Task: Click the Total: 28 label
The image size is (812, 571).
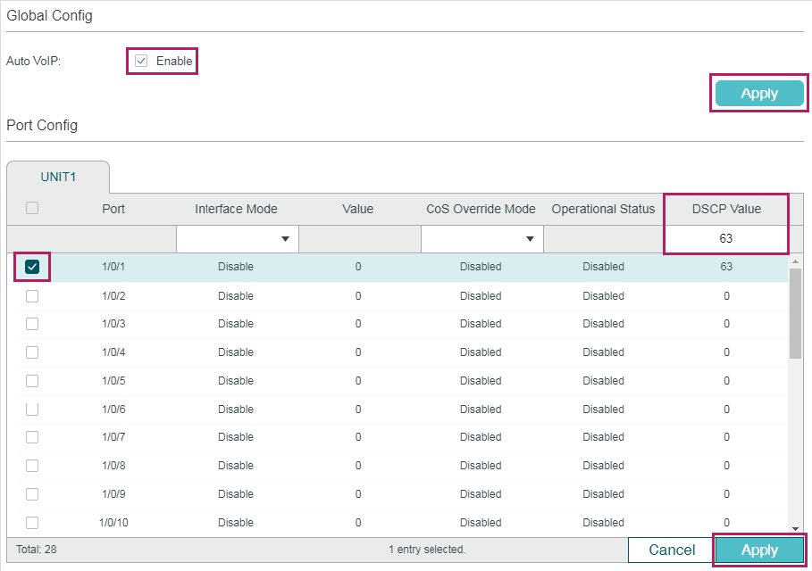Action: coord(37,550)
